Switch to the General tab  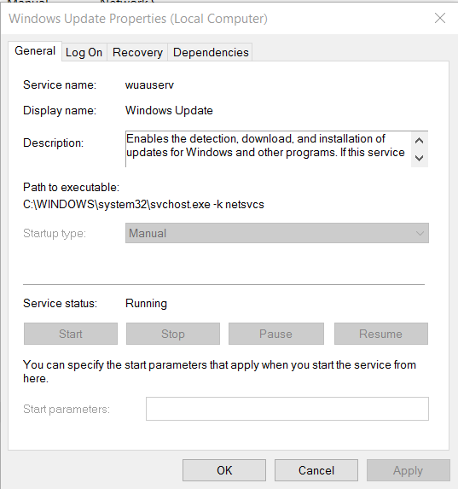35,51
